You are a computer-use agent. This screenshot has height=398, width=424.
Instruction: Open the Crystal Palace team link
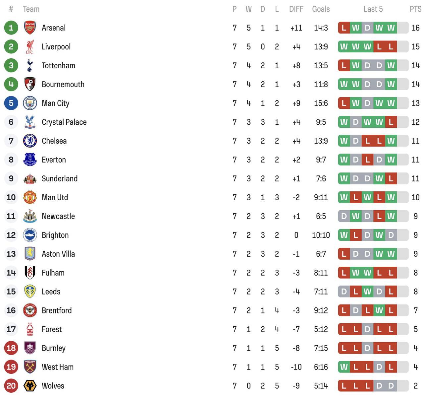tap(64, 122)
